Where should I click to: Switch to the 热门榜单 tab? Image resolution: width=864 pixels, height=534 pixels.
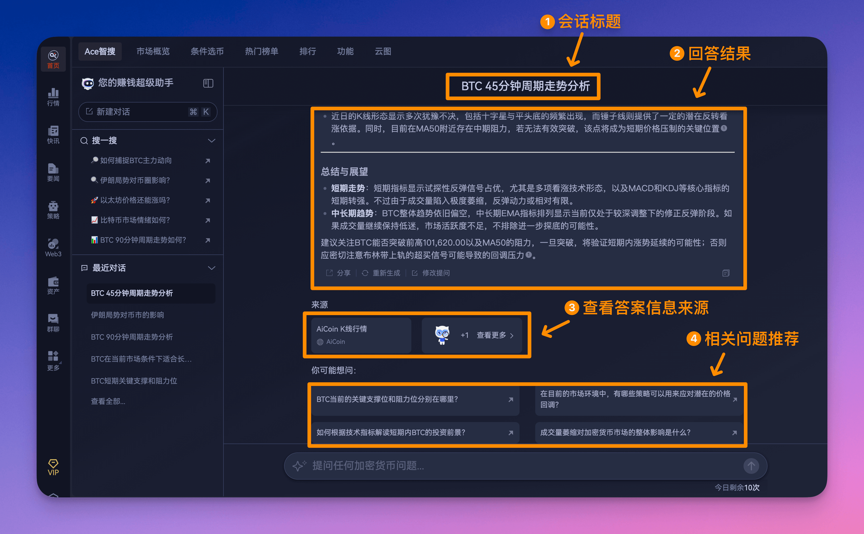pyautogui.click(x=262, y=52)
